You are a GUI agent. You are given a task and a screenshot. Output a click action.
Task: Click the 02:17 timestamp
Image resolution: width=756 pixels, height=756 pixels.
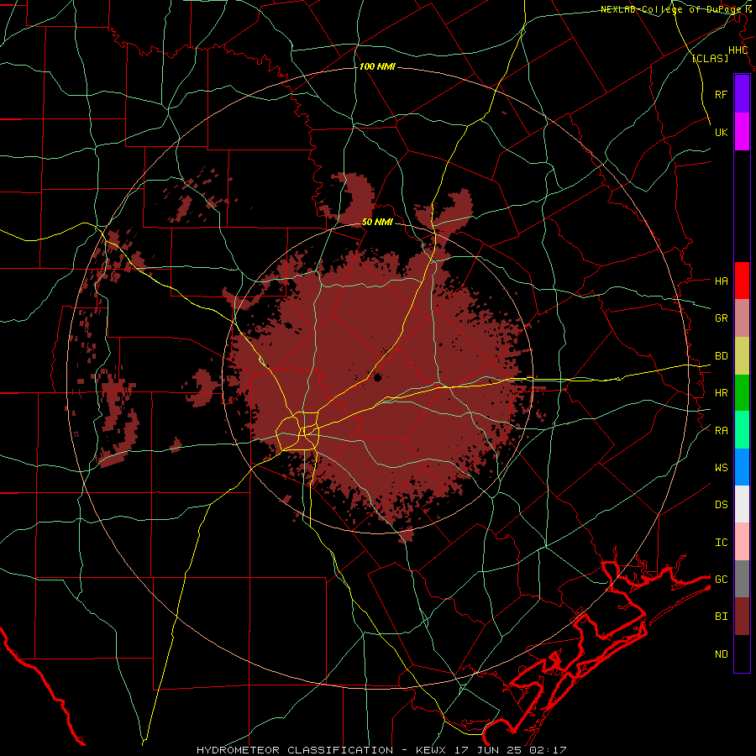[548, 750]
